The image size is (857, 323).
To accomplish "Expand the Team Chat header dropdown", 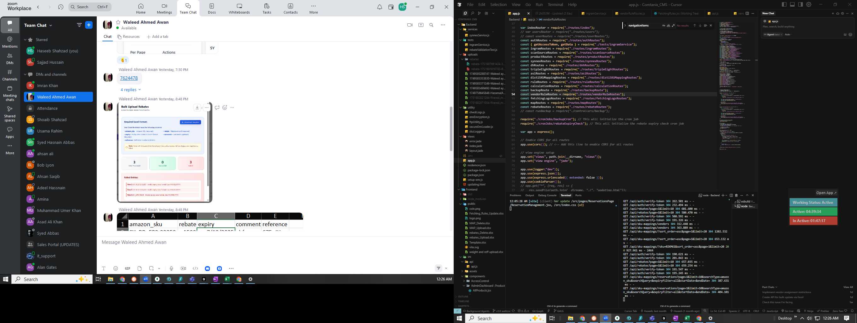I will 51,25.
